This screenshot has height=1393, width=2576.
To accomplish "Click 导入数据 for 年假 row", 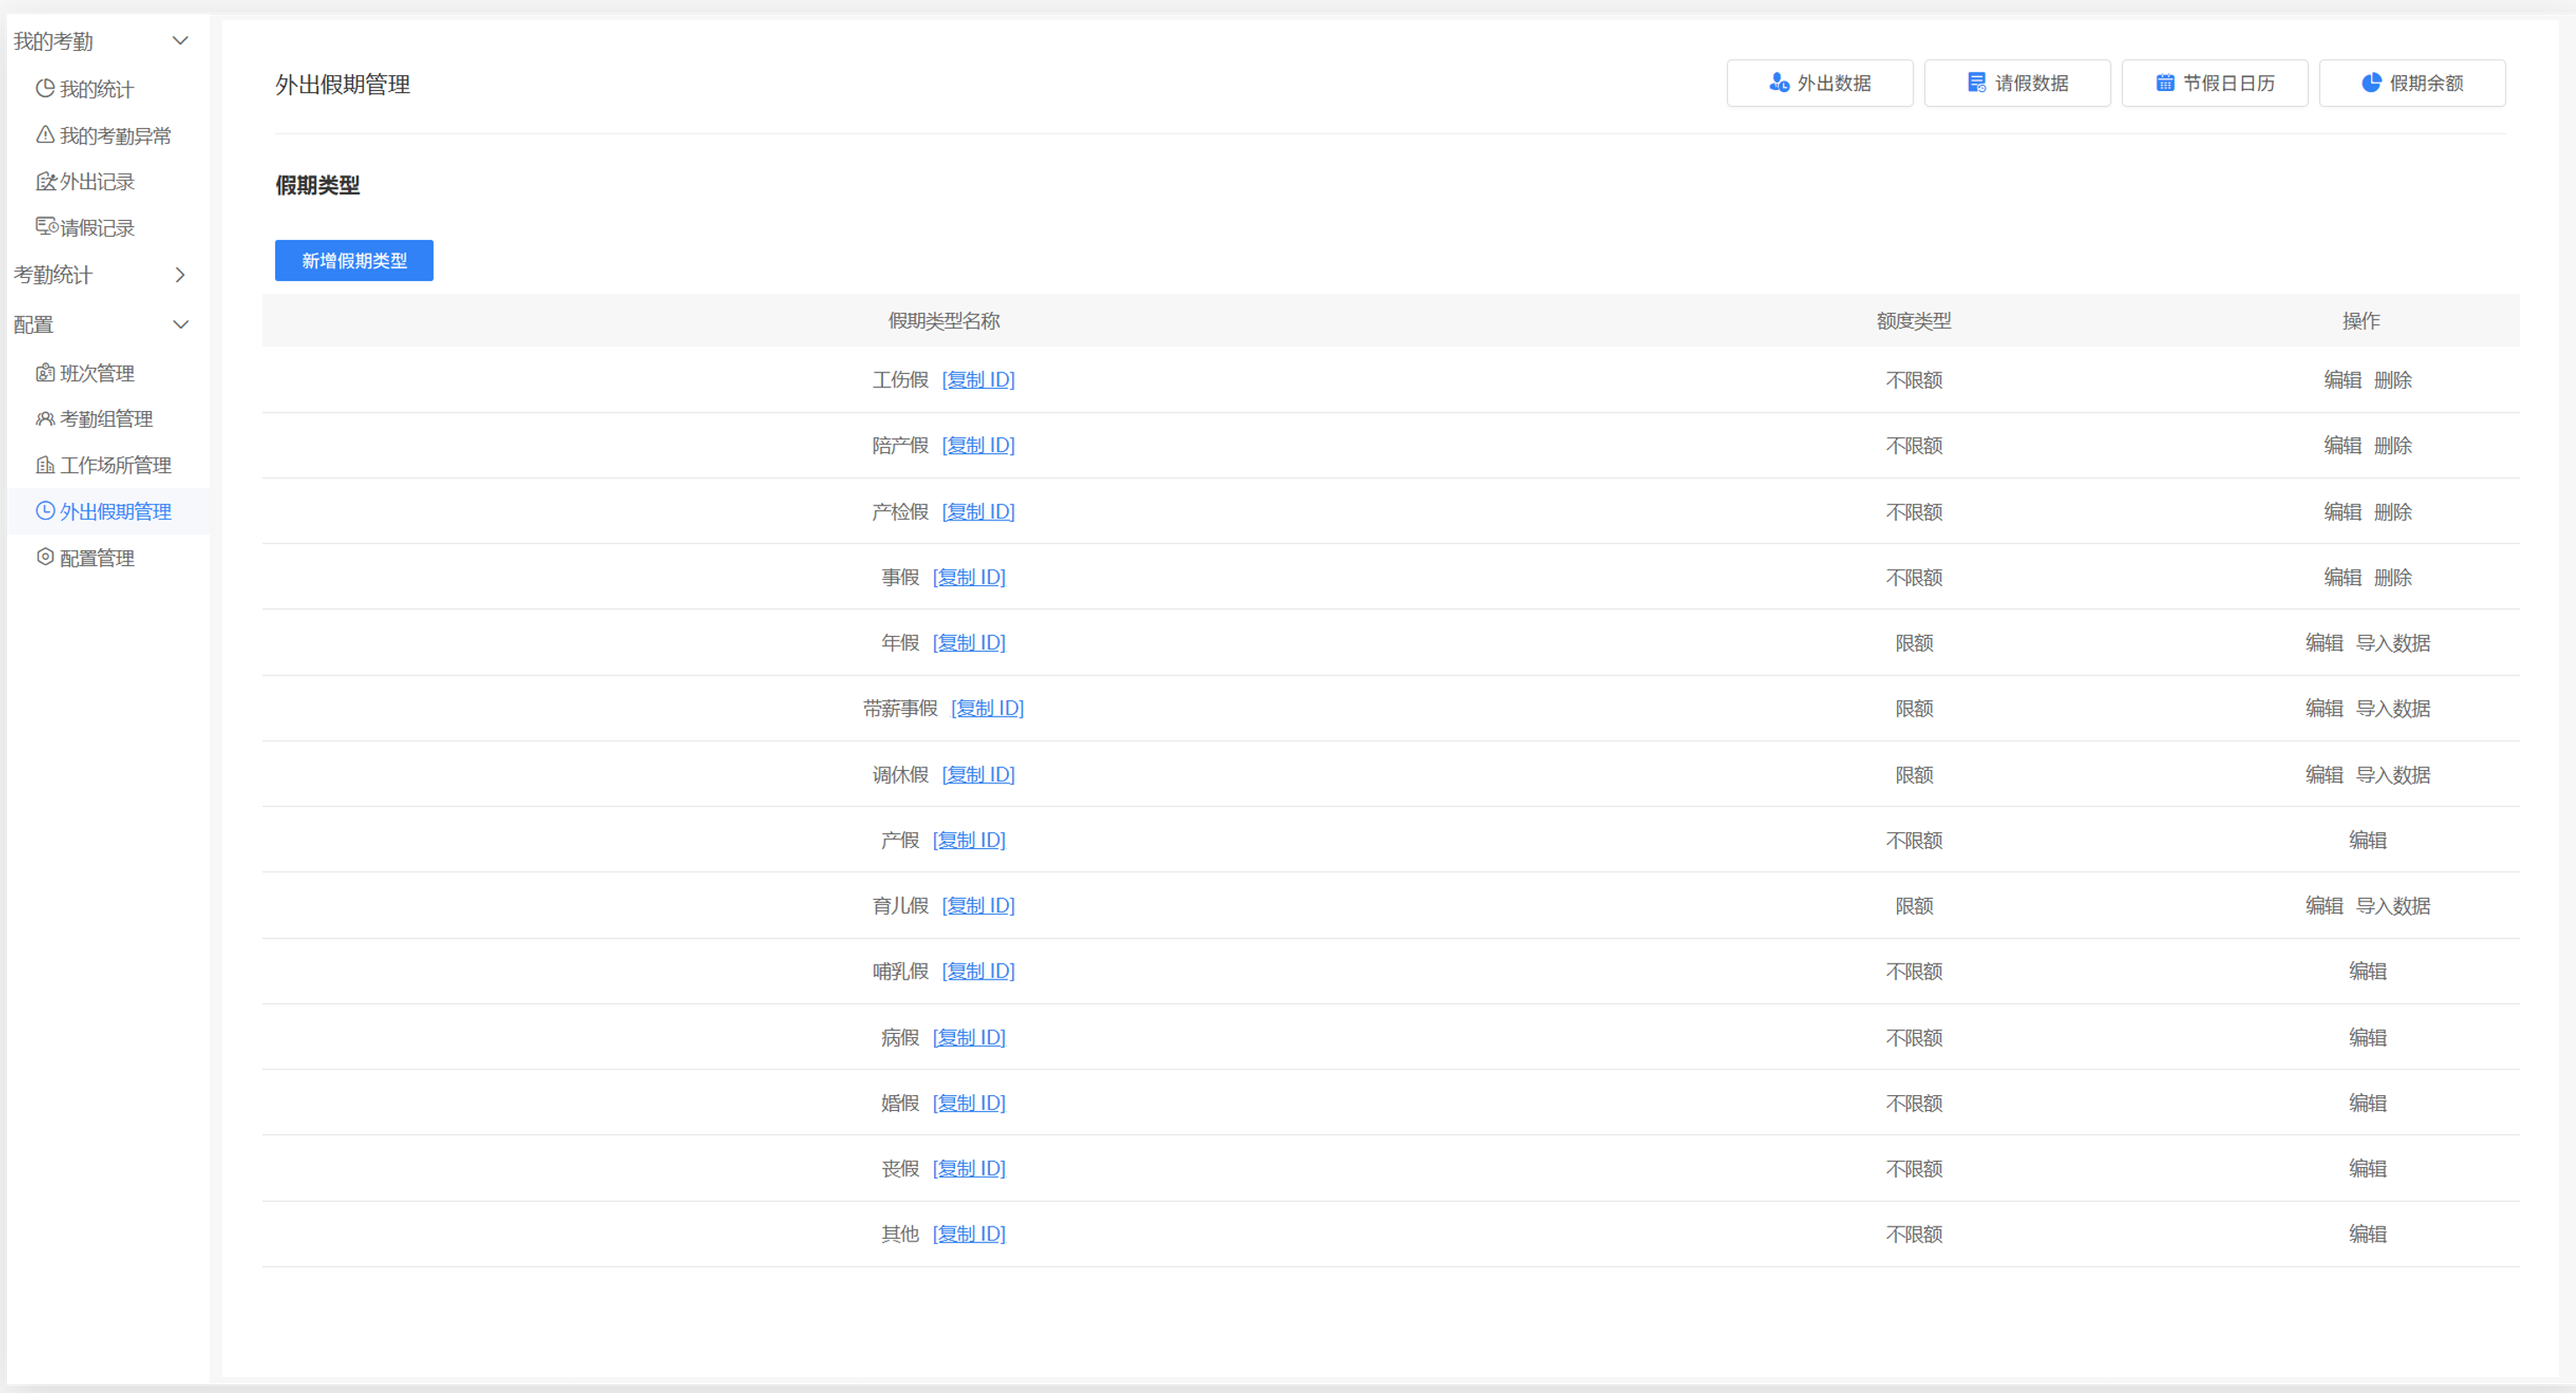I will click(x=2392, y=643).
